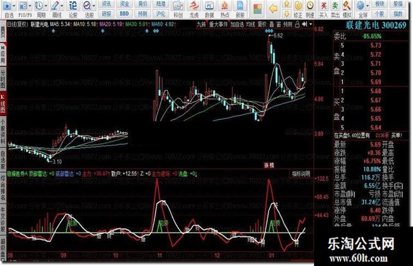The image size is (413, 266).
Task: Click the 竞价 auction button
Action: point(142,4)
